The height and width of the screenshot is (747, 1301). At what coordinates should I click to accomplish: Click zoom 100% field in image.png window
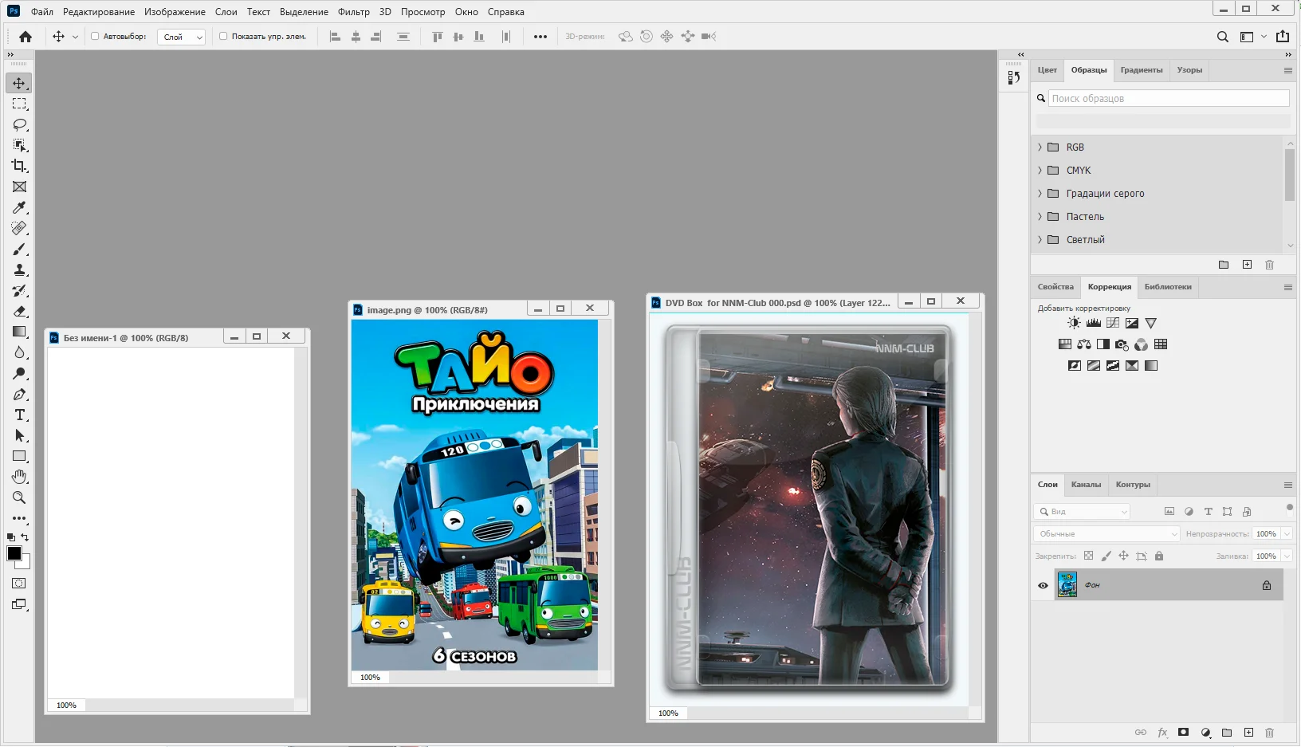coord(371,678)
